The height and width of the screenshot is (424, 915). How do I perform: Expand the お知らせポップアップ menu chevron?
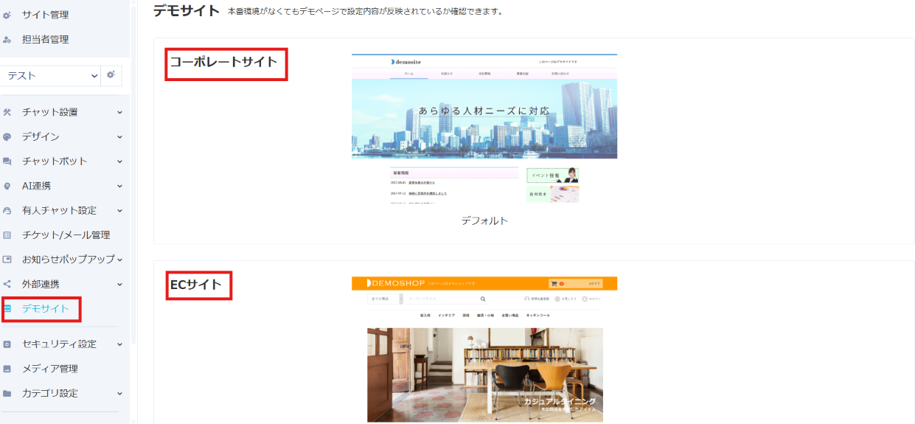click(x=120, y=259)
